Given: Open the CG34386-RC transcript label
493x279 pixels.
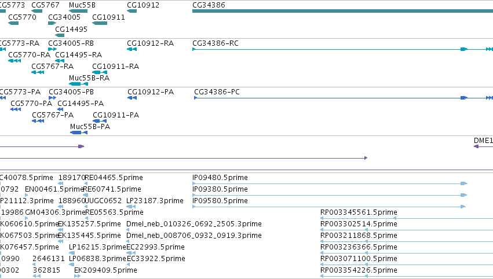Looking at the screenshot, I should [x=216, y=43].
